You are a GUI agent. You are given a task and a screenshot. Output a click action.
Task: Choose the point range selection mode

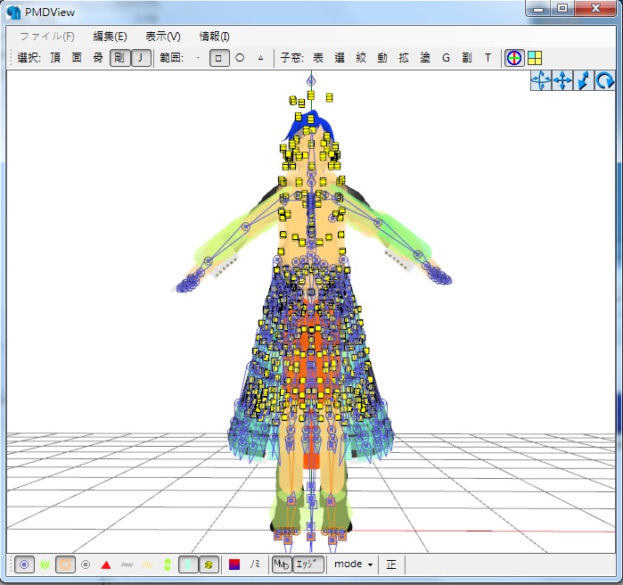[198, 58]
